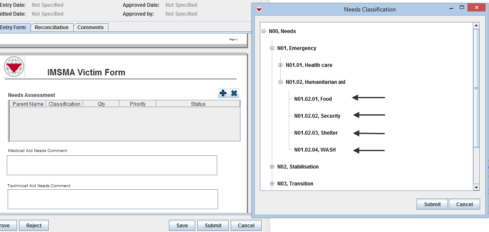Click the blue X remove-need icon

tap(234, 94)
